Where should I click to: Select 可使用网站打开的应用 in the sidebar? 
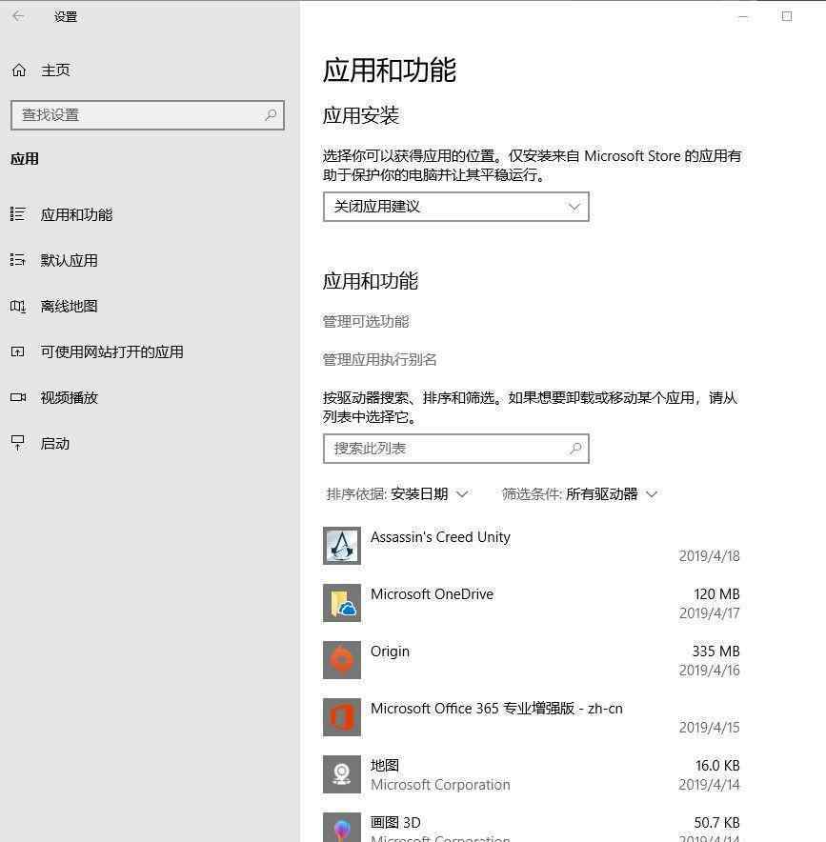(x=112, y=351)
